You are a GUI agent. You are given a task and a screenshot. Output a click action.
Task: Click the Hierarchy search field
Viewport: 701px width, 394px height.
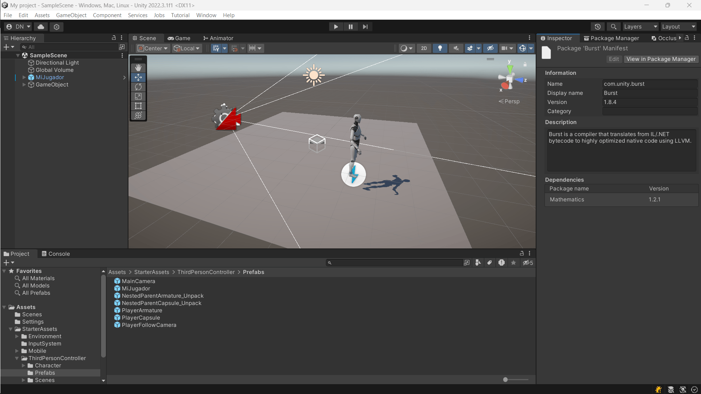(x=69, y=47)
